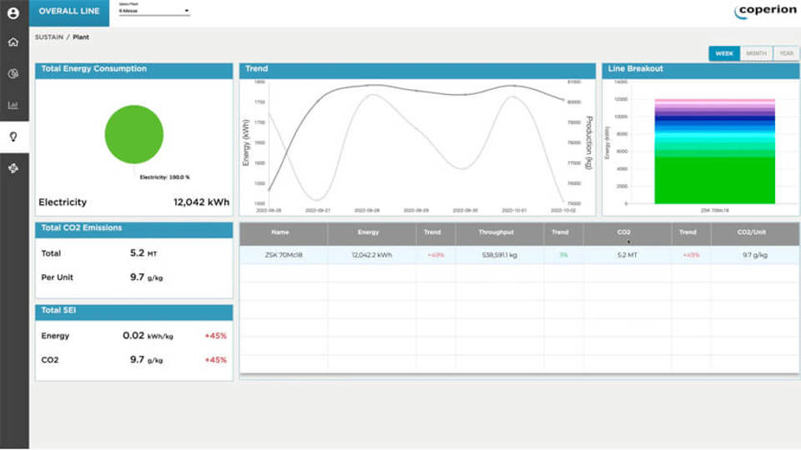Select the OVERALL LINE tab

point(69,12)
